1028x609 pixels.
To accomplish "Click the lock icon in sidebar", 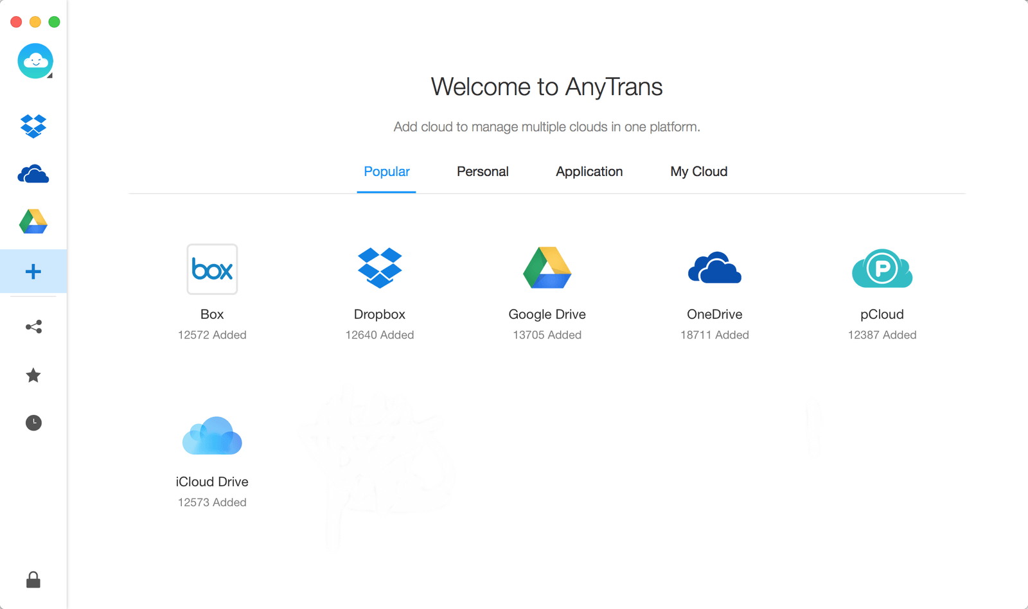I will pyautogui.click(x=33, y=580).
